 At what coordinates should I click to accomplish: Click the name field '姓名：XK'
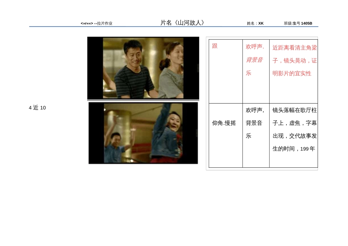[x=255, y=23]
